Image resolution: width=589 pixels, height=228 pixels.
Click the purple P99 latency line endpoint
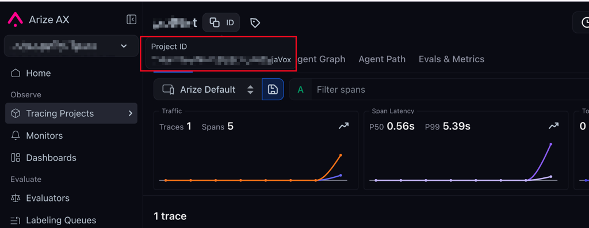coord(550,144)
